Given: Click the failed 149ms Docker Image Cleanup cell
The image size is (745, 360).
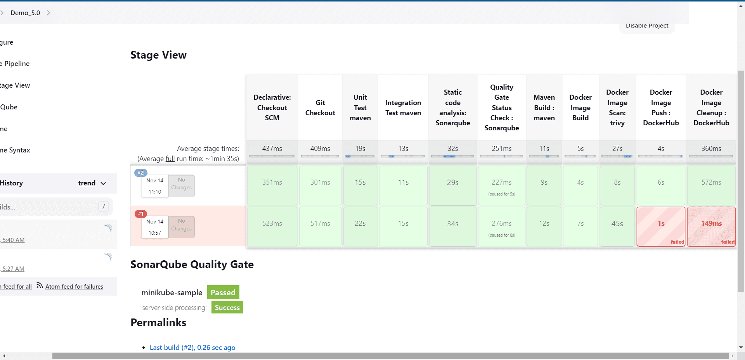Looking at the screenshot, I should click(711, 227).
